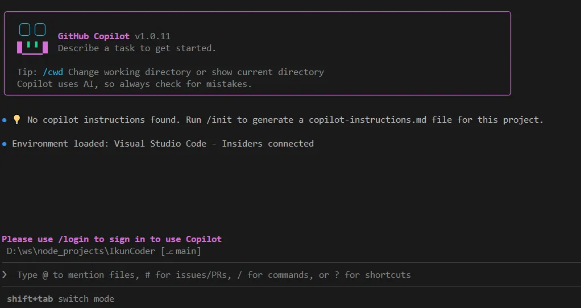The height and width of the screenshot is (308, 581).
Task: Click the /cwd command in the tip
Action: 53,72
